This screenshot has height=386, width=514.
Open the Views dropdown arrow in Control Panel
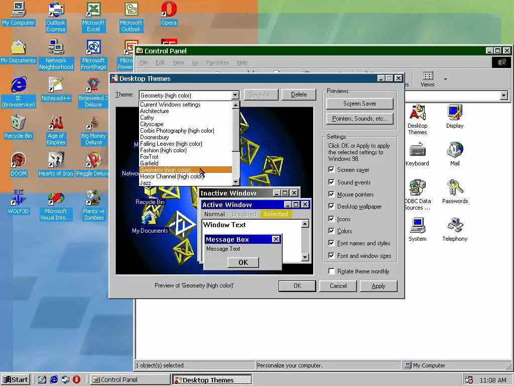445,79
